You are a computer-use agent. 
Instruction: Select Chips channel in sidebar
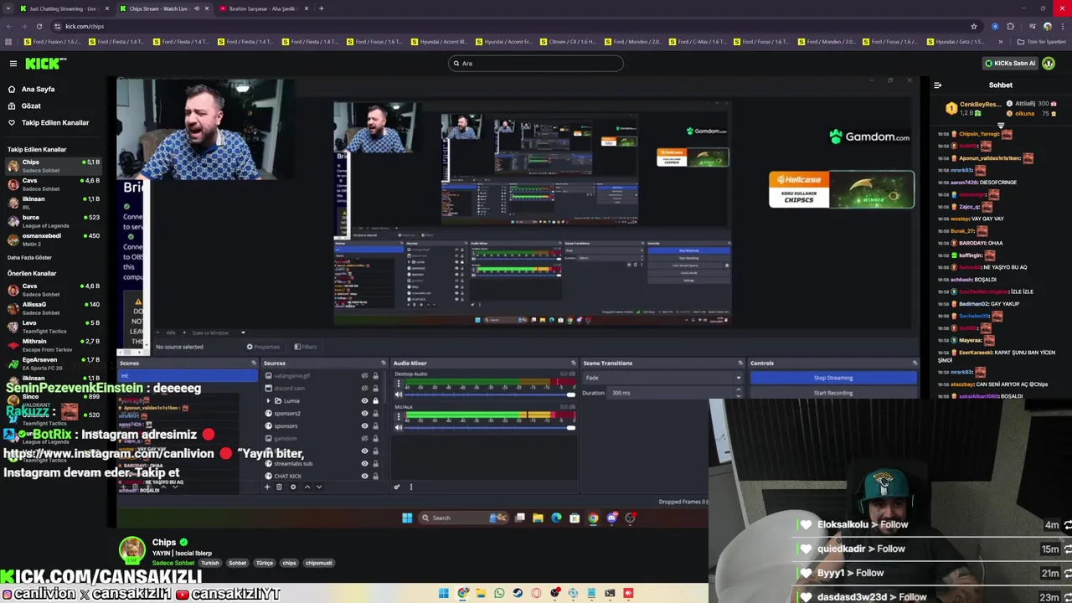(x=52, y=165)
